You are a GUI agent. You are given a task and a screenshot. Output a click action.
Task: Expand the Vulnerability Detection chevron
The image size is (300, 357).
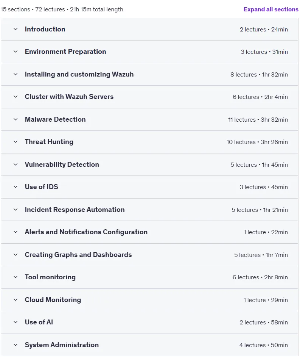(x=16, y=164)
